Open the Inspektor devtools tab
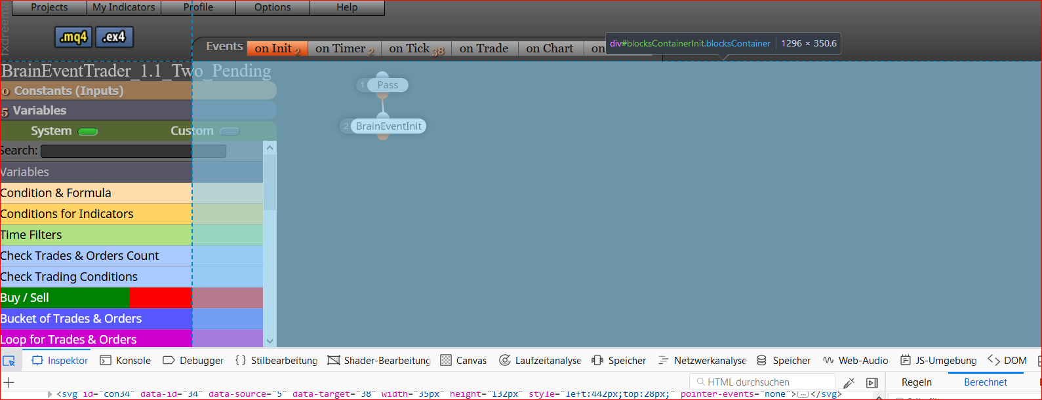Screen dimensions: 1042x400 tap(60, 361)
